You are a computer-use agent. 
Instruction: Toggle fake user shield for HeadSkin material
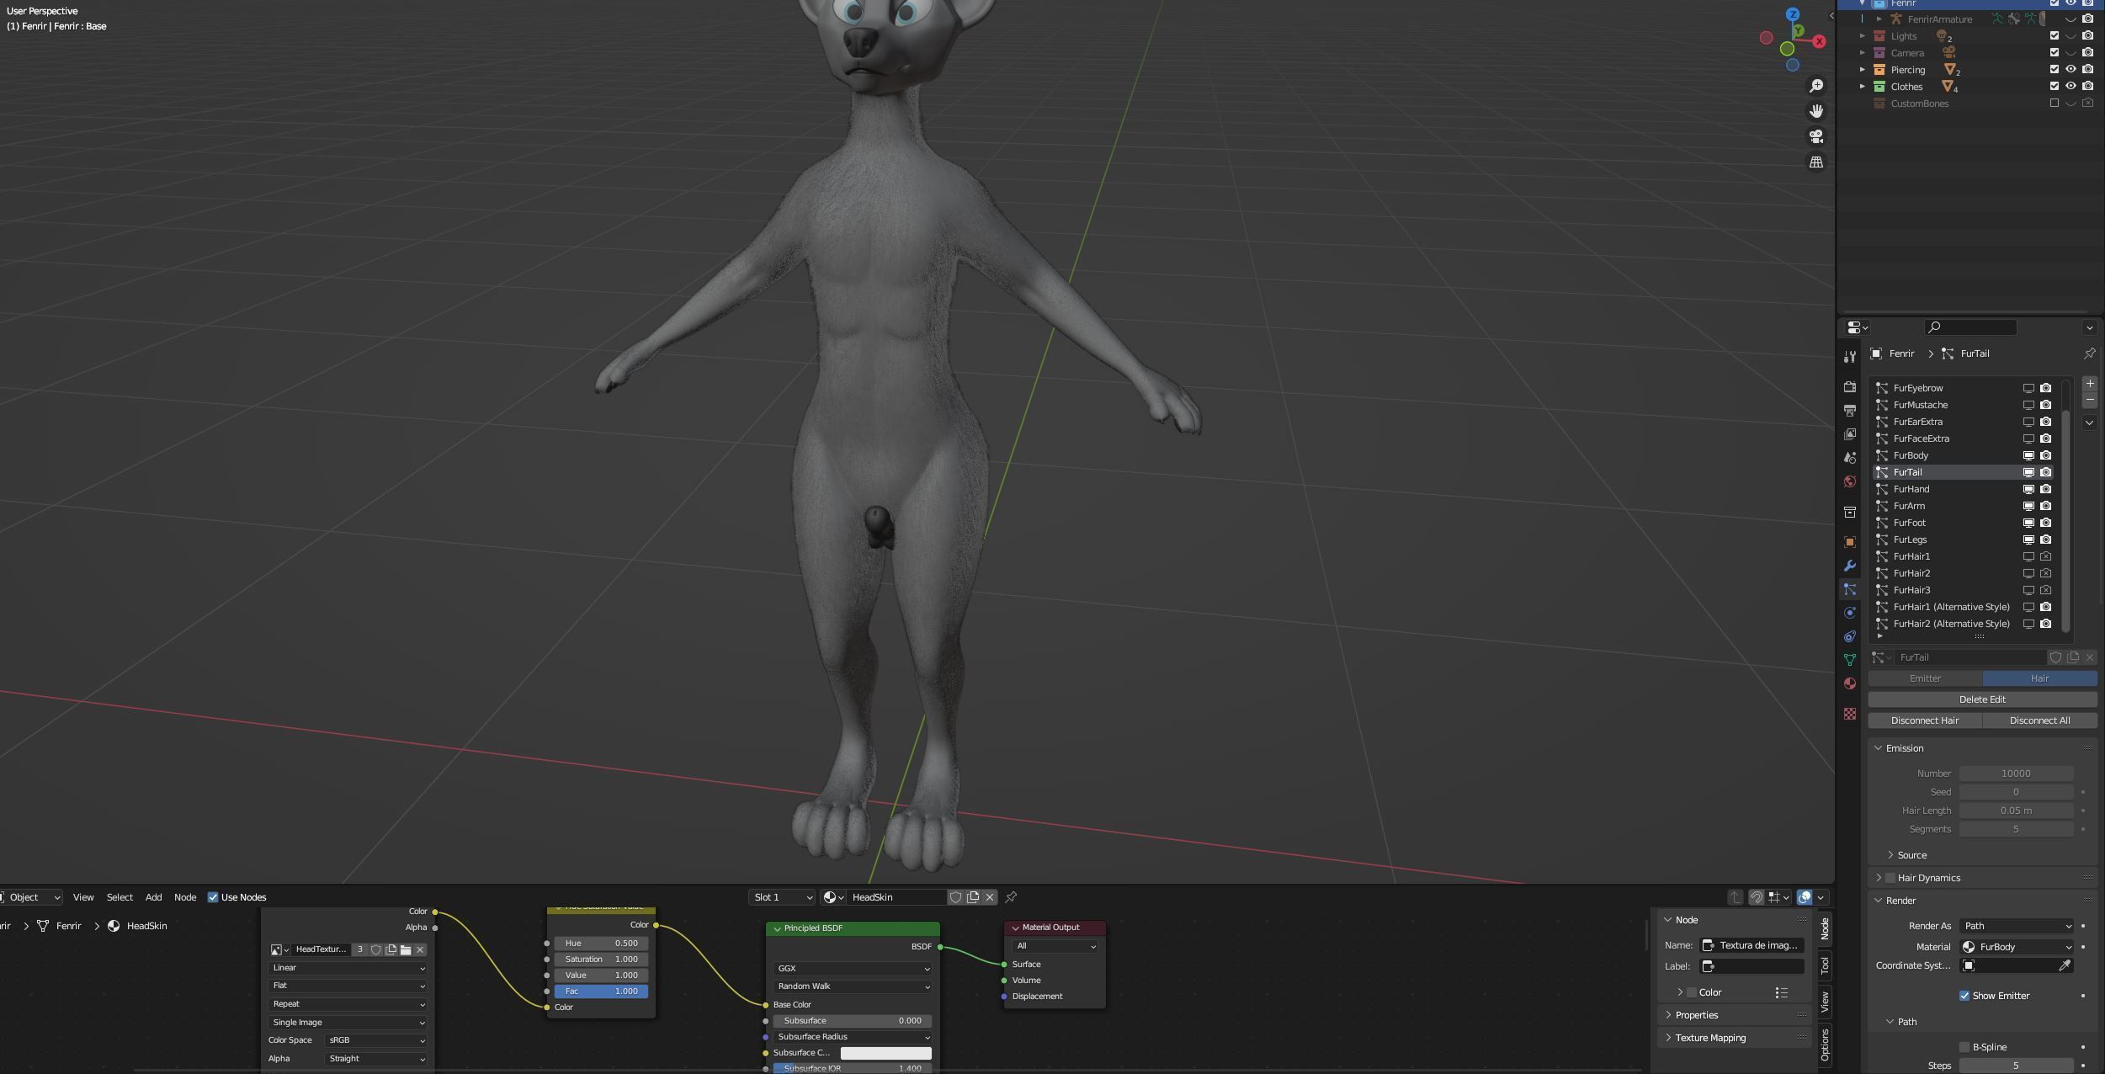[955, 897]
